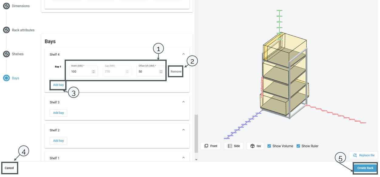This screenshot has height=177, width=380.
Task: Go to the Shelves step
Action: pos(18,54)
